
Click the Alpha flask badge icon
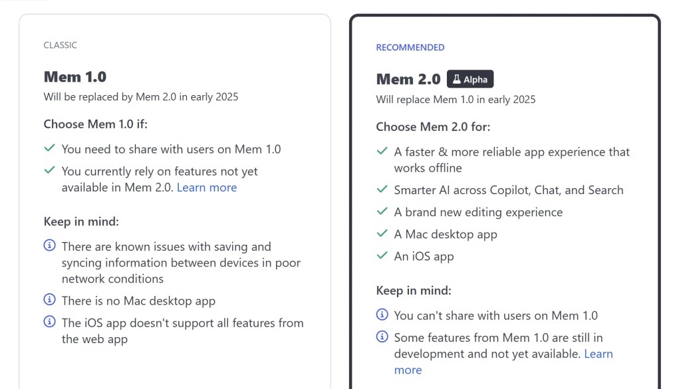coord(457,80)
